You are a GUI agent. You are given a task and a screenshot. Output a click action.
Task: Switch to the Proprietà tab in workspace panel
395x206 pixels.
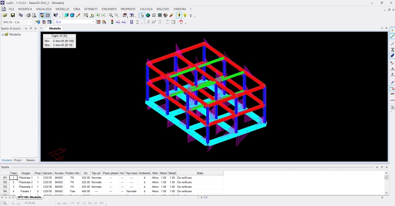tap(18, 160)
